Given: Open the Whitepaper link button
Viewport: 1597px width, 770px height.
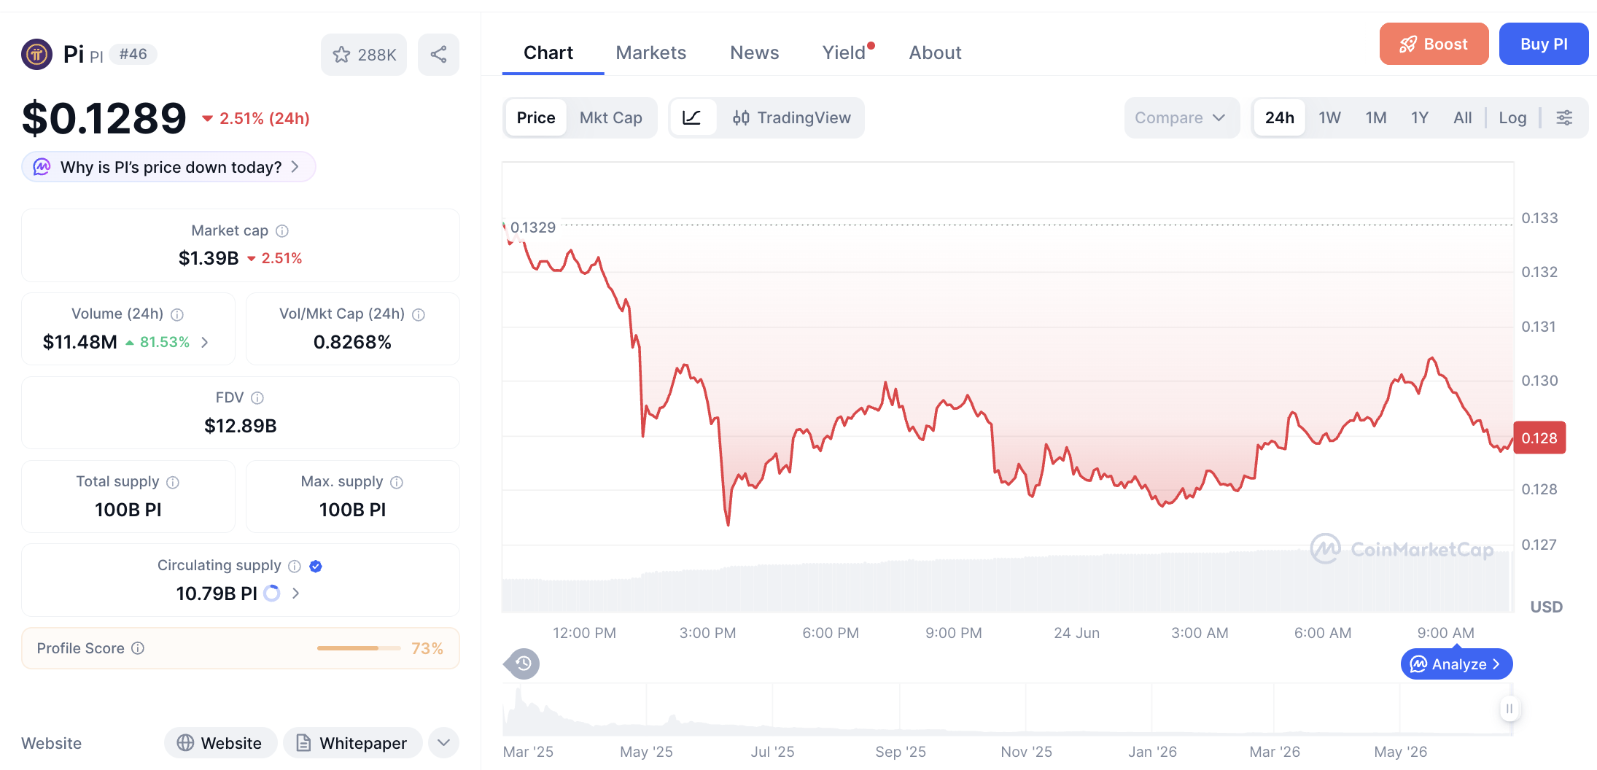Looking at the screenshot, I should point(353,743).
